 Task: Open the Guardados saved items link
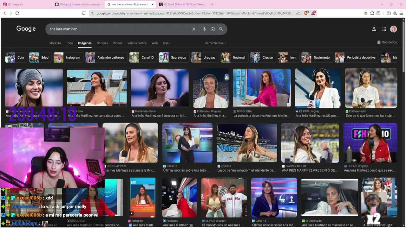(x=387, y=42)
